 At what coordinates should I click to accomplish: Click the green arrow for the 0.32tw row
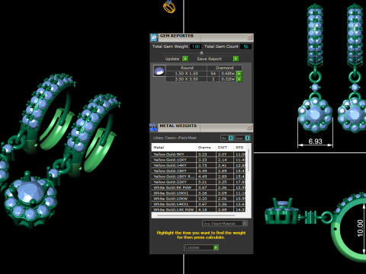239,79
